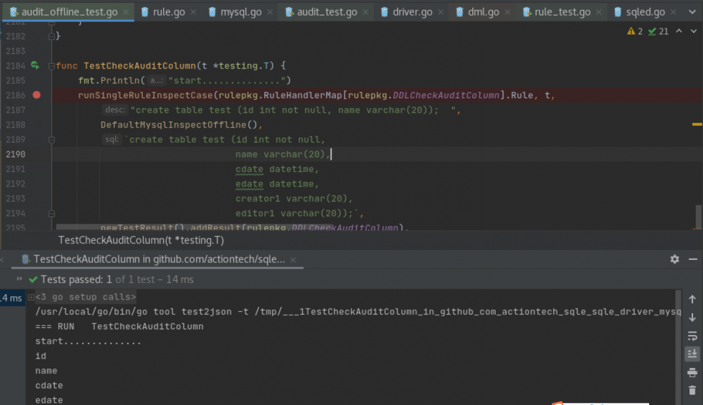
Task: Go to previous highlighted problem arrow
Action: point(679,31)
